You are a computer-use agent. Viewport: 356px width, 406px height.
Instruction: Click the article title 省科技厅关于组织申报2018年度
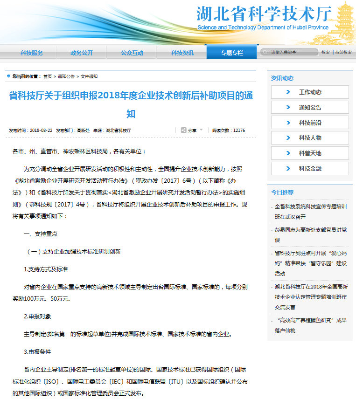click(131, 104)
